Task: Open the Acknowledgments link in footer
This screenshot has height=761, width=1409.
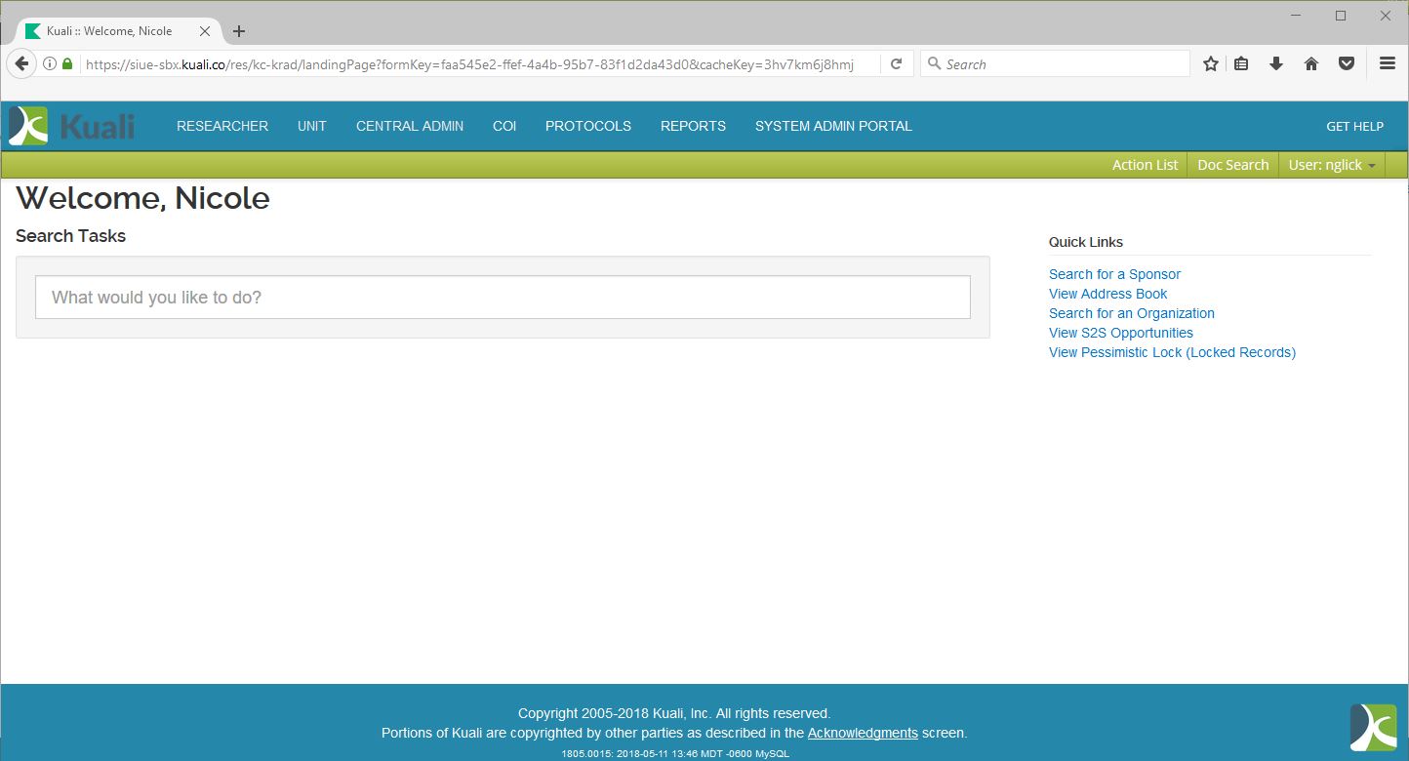Action: tap(863, 733)
